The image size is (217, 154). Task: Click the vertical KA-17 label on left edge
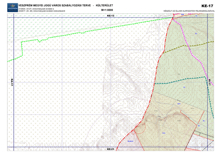[x=11, y=82]
